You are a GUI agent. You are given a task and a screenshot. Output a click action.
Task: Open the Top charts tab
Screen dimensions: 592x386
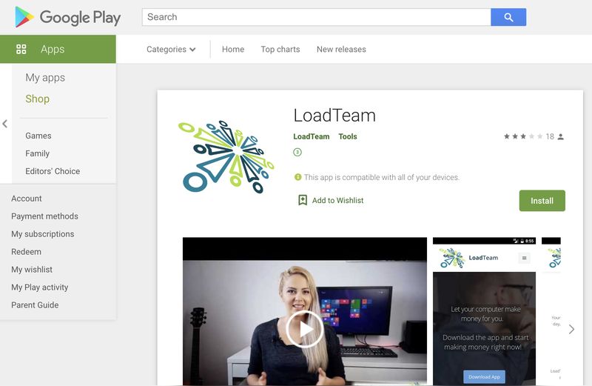tap(280, 49)
